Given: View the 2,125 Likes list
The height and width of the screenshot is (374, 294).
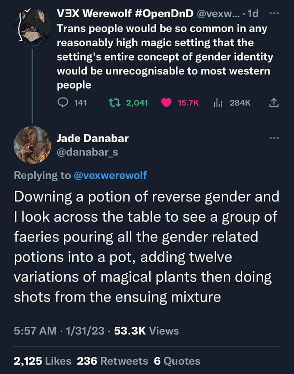Looking at the screenshot, I should pyautogui.click(x=42, y=361).
